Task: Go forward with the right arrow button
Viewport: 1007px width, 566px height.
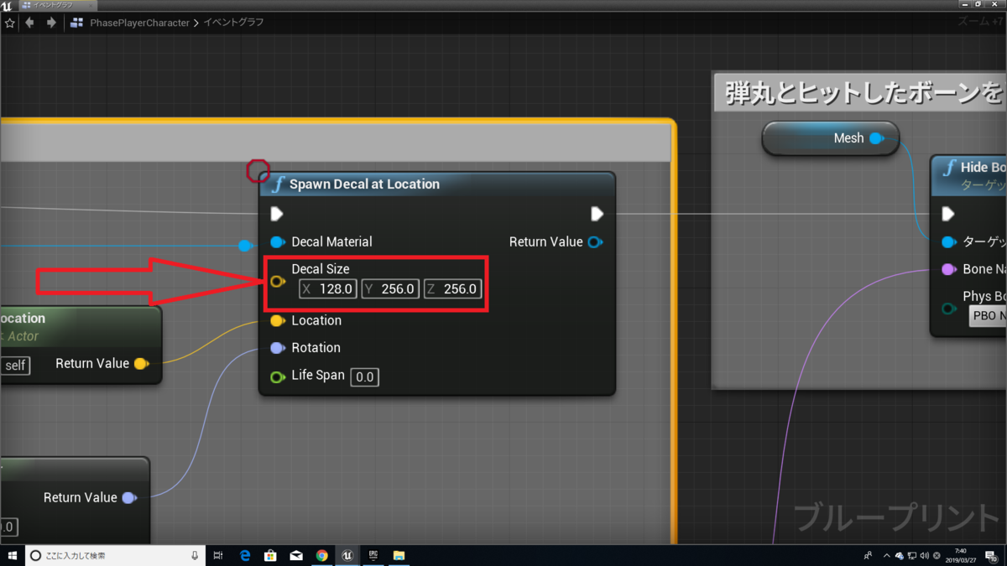Action: click(x=51, y=23)
